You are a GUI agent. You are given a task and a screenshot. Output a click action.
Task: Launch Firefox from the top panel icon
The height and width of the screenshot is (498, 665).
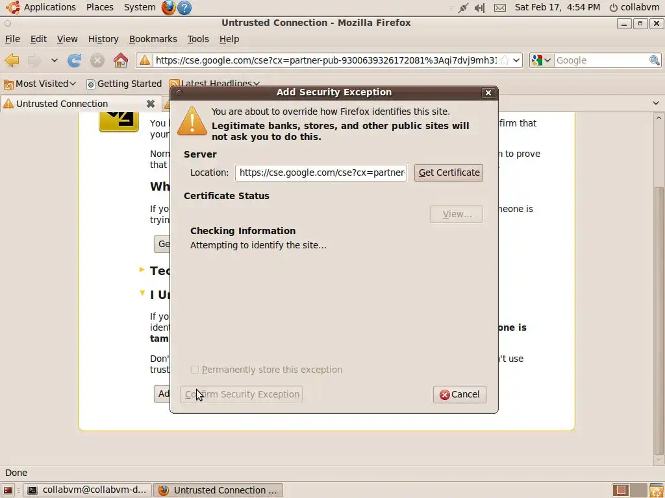coord(168,7)
